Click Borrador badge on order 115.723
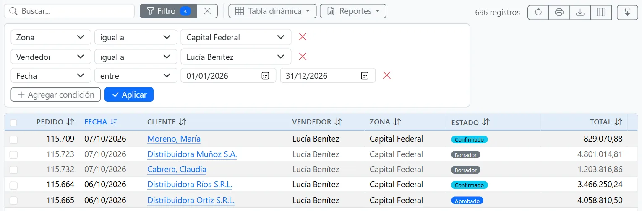The image size is (642, 211). 466,155
